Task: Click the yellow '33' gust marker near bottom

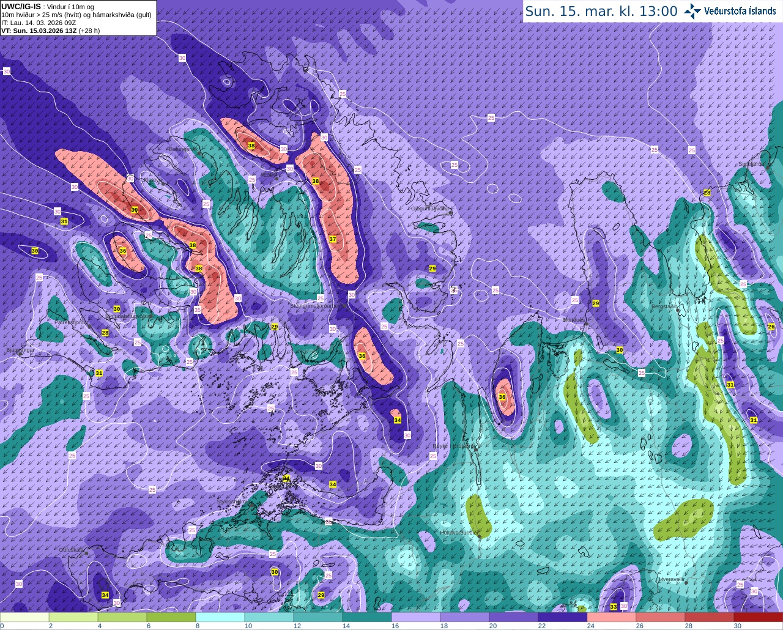Action: (614, 606)
